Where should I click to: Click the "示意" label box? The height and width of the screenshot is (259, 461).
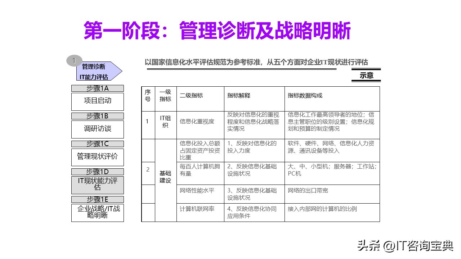[x=366, y=76]
